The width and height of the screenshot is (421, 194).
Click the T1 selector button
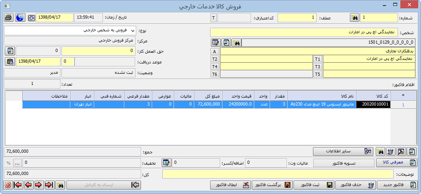317,59
